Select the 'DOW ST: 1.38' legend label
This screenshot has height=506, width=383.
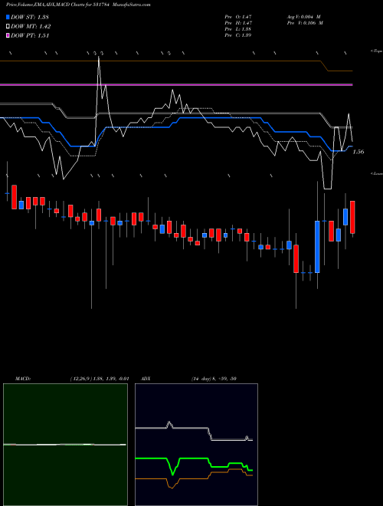[x=30, y=17]
